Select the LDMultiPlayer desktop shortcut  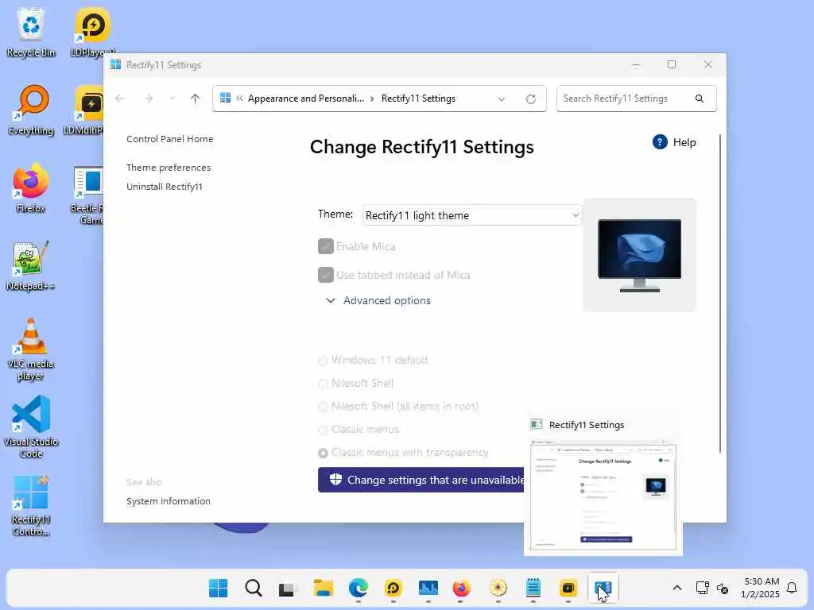83,110
